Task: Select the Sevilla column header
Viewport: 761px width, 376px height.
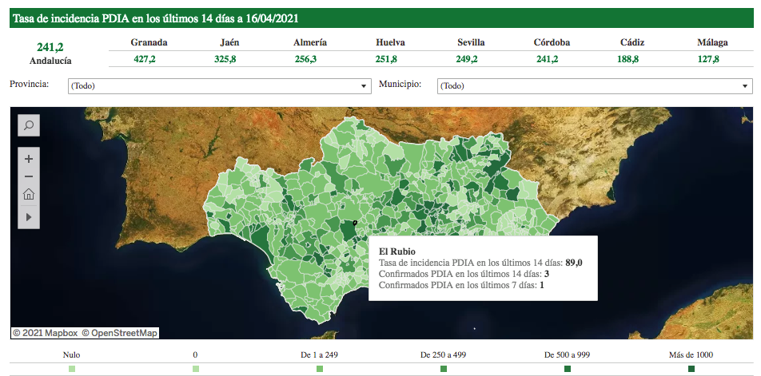Action: coord(471,42)
